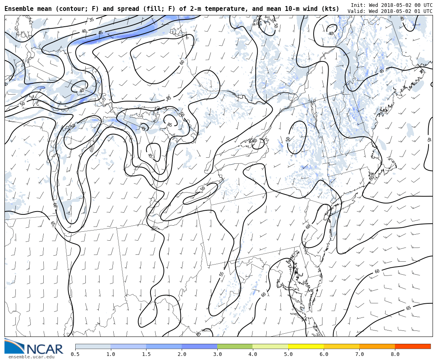The image size is (437, 362).
Task: Pick the amber 6.0–7.0 colorbar segment
Action: (x=342, y=347)
